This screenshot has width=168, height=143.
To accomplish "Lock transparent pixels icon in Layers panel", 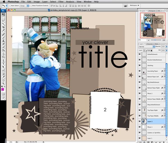I will 144,50.
